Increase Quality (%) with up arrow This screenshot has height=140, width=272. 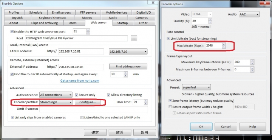click(x=210, y=19)
